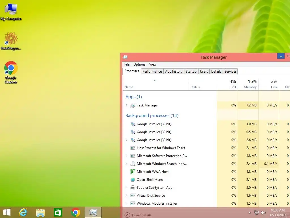Viewport: 290px width, 218px height.
Task: Click Host Process for Windows Tasks icon
Action: tap(133, 148)
